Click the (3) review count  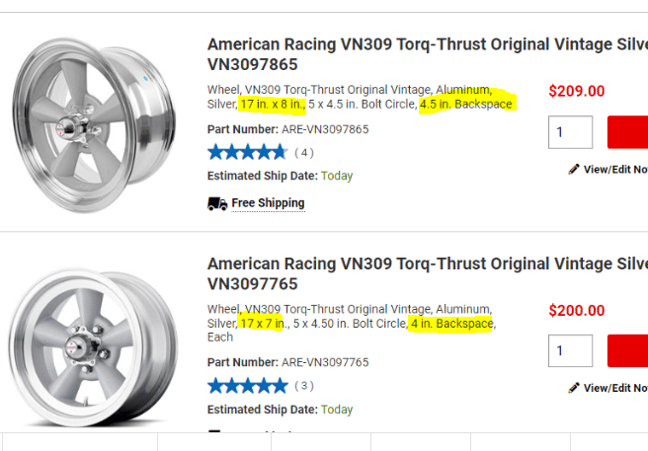[x=304, y=386]
